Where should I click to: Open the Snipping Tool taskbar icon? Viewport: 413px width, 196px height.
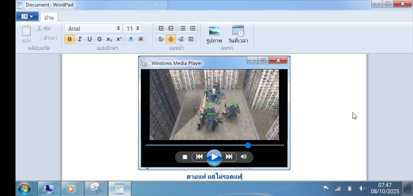coord(96,188)
